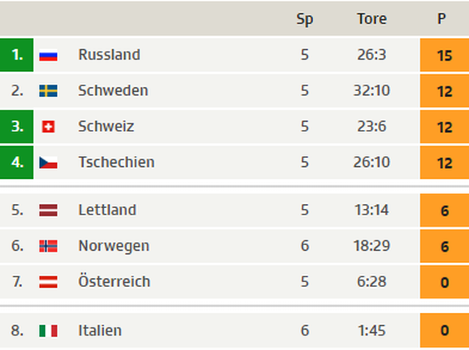
Task: Select the Russland team name
Action: [x=109, y=55]
